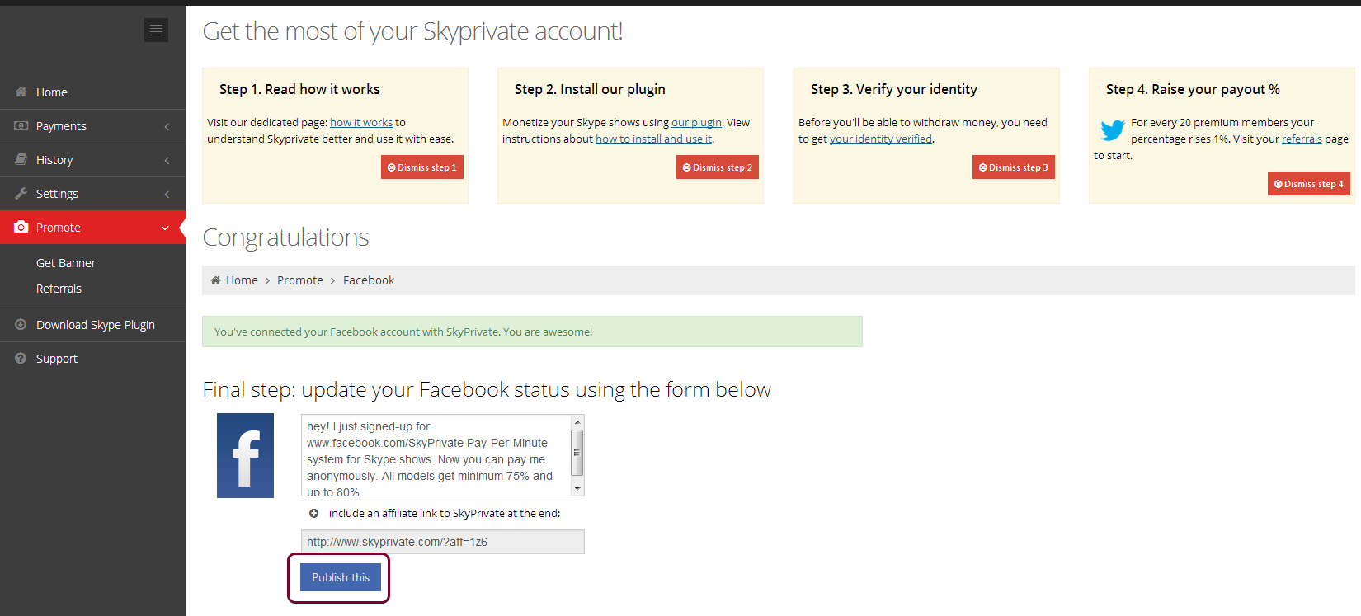Viewport: 1361px width, 616px height.
Task: Click the 'Final step: update your Facebook status' heading
Action: click(x=487, y=389)
